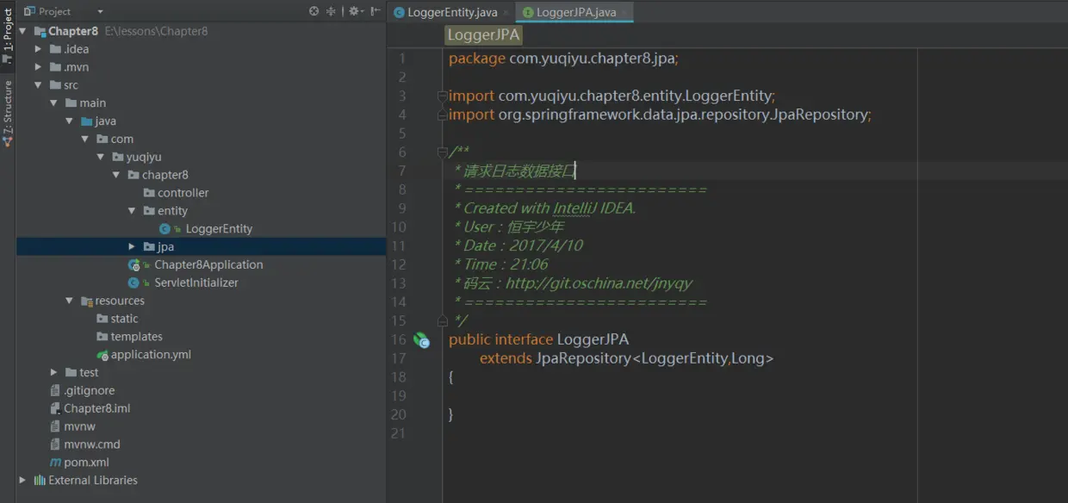Open the Project view dropdown
The height and width of the screenshot is (503, 1068).
pyautogui.click(x=100, y=11)
